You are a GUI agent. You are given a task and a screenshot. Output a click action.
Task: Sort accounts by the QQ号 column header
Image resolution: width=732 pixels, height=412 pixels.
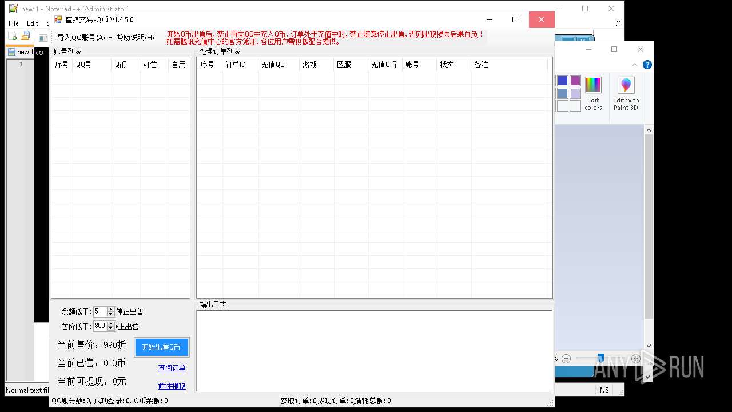pyautogui.click(x=92, y=65)
